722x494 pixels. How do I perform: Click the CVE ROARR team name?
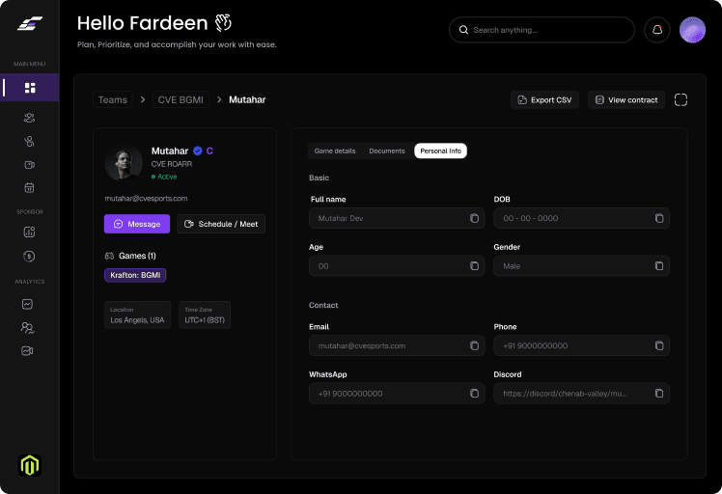point(172,164)
